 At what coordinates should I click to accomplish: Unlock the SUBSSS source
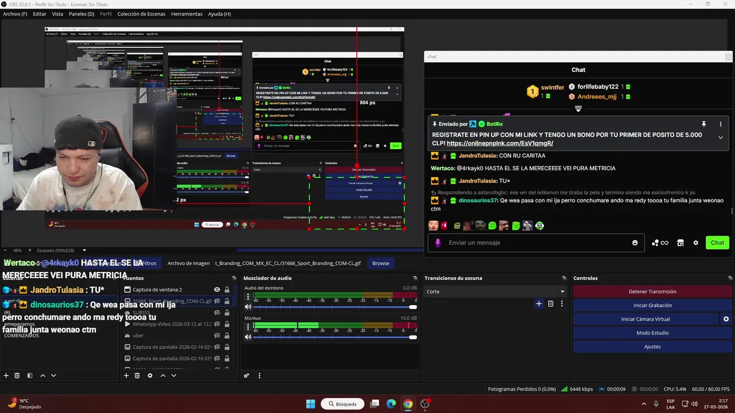point(227,313)
